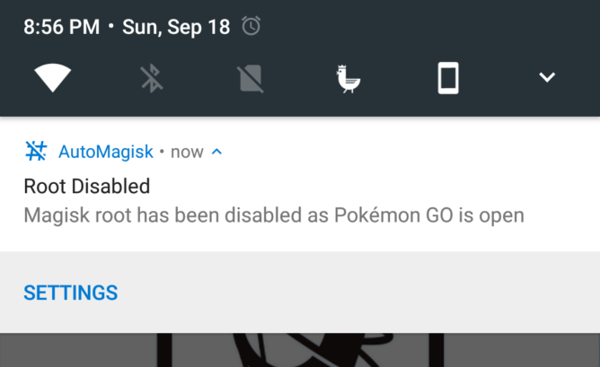
Task: Tap the dimmed app behind the shade
Action: (x=300, y=350)
